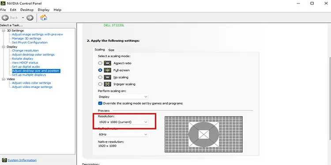This screenshot has height=165, width=331.
Task: Open the Edit menu
Action: pyautogui.click(x=13, y=10)
